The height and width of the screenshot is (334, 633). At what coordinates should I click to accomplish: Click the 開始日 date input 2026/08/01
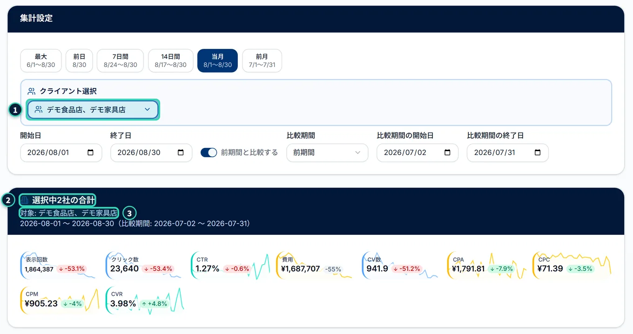[x=61, y=153]
